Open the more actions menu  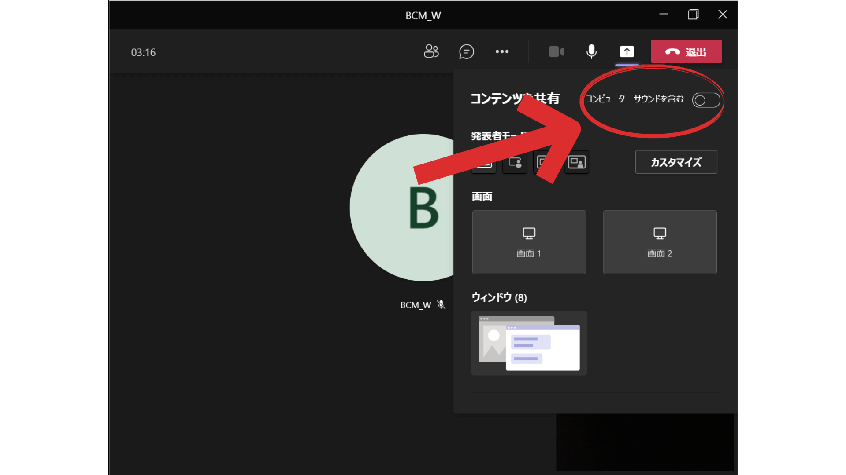502,51
